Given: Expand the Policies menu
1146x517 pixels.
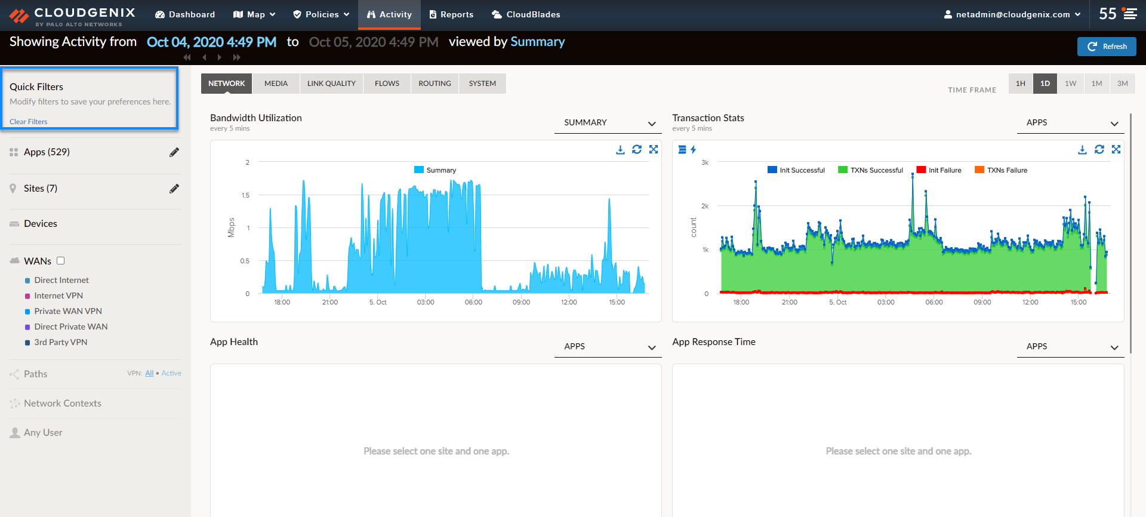Looking at the screenshot, I should [321, 14].
